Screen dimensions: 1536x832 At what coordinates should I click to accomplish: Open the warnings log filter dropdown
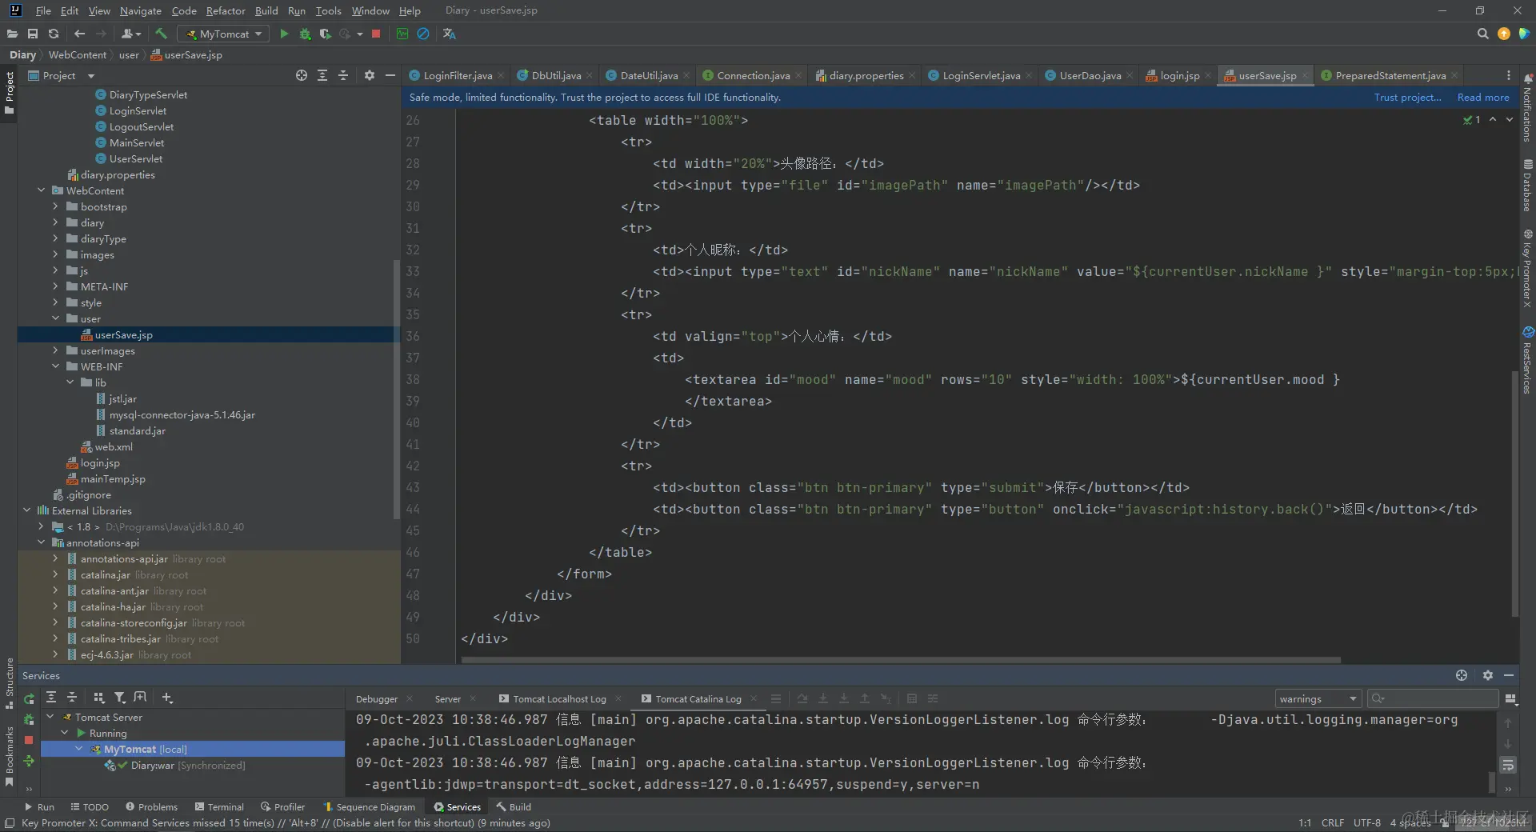coord(1318,698)
